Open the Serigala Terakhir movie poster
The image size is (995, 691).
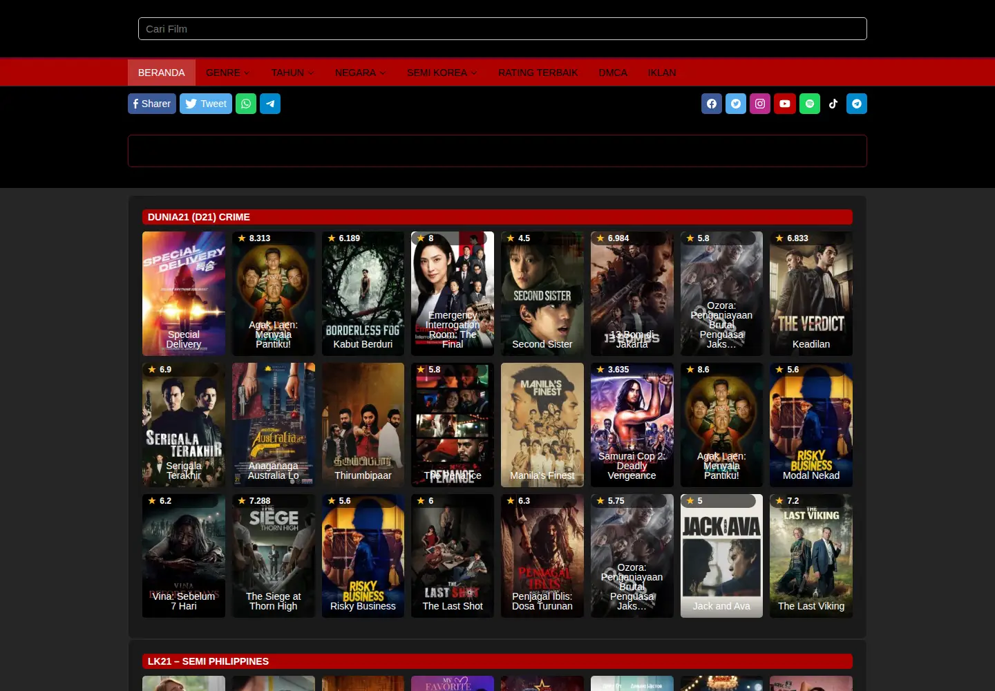(184, 425)
